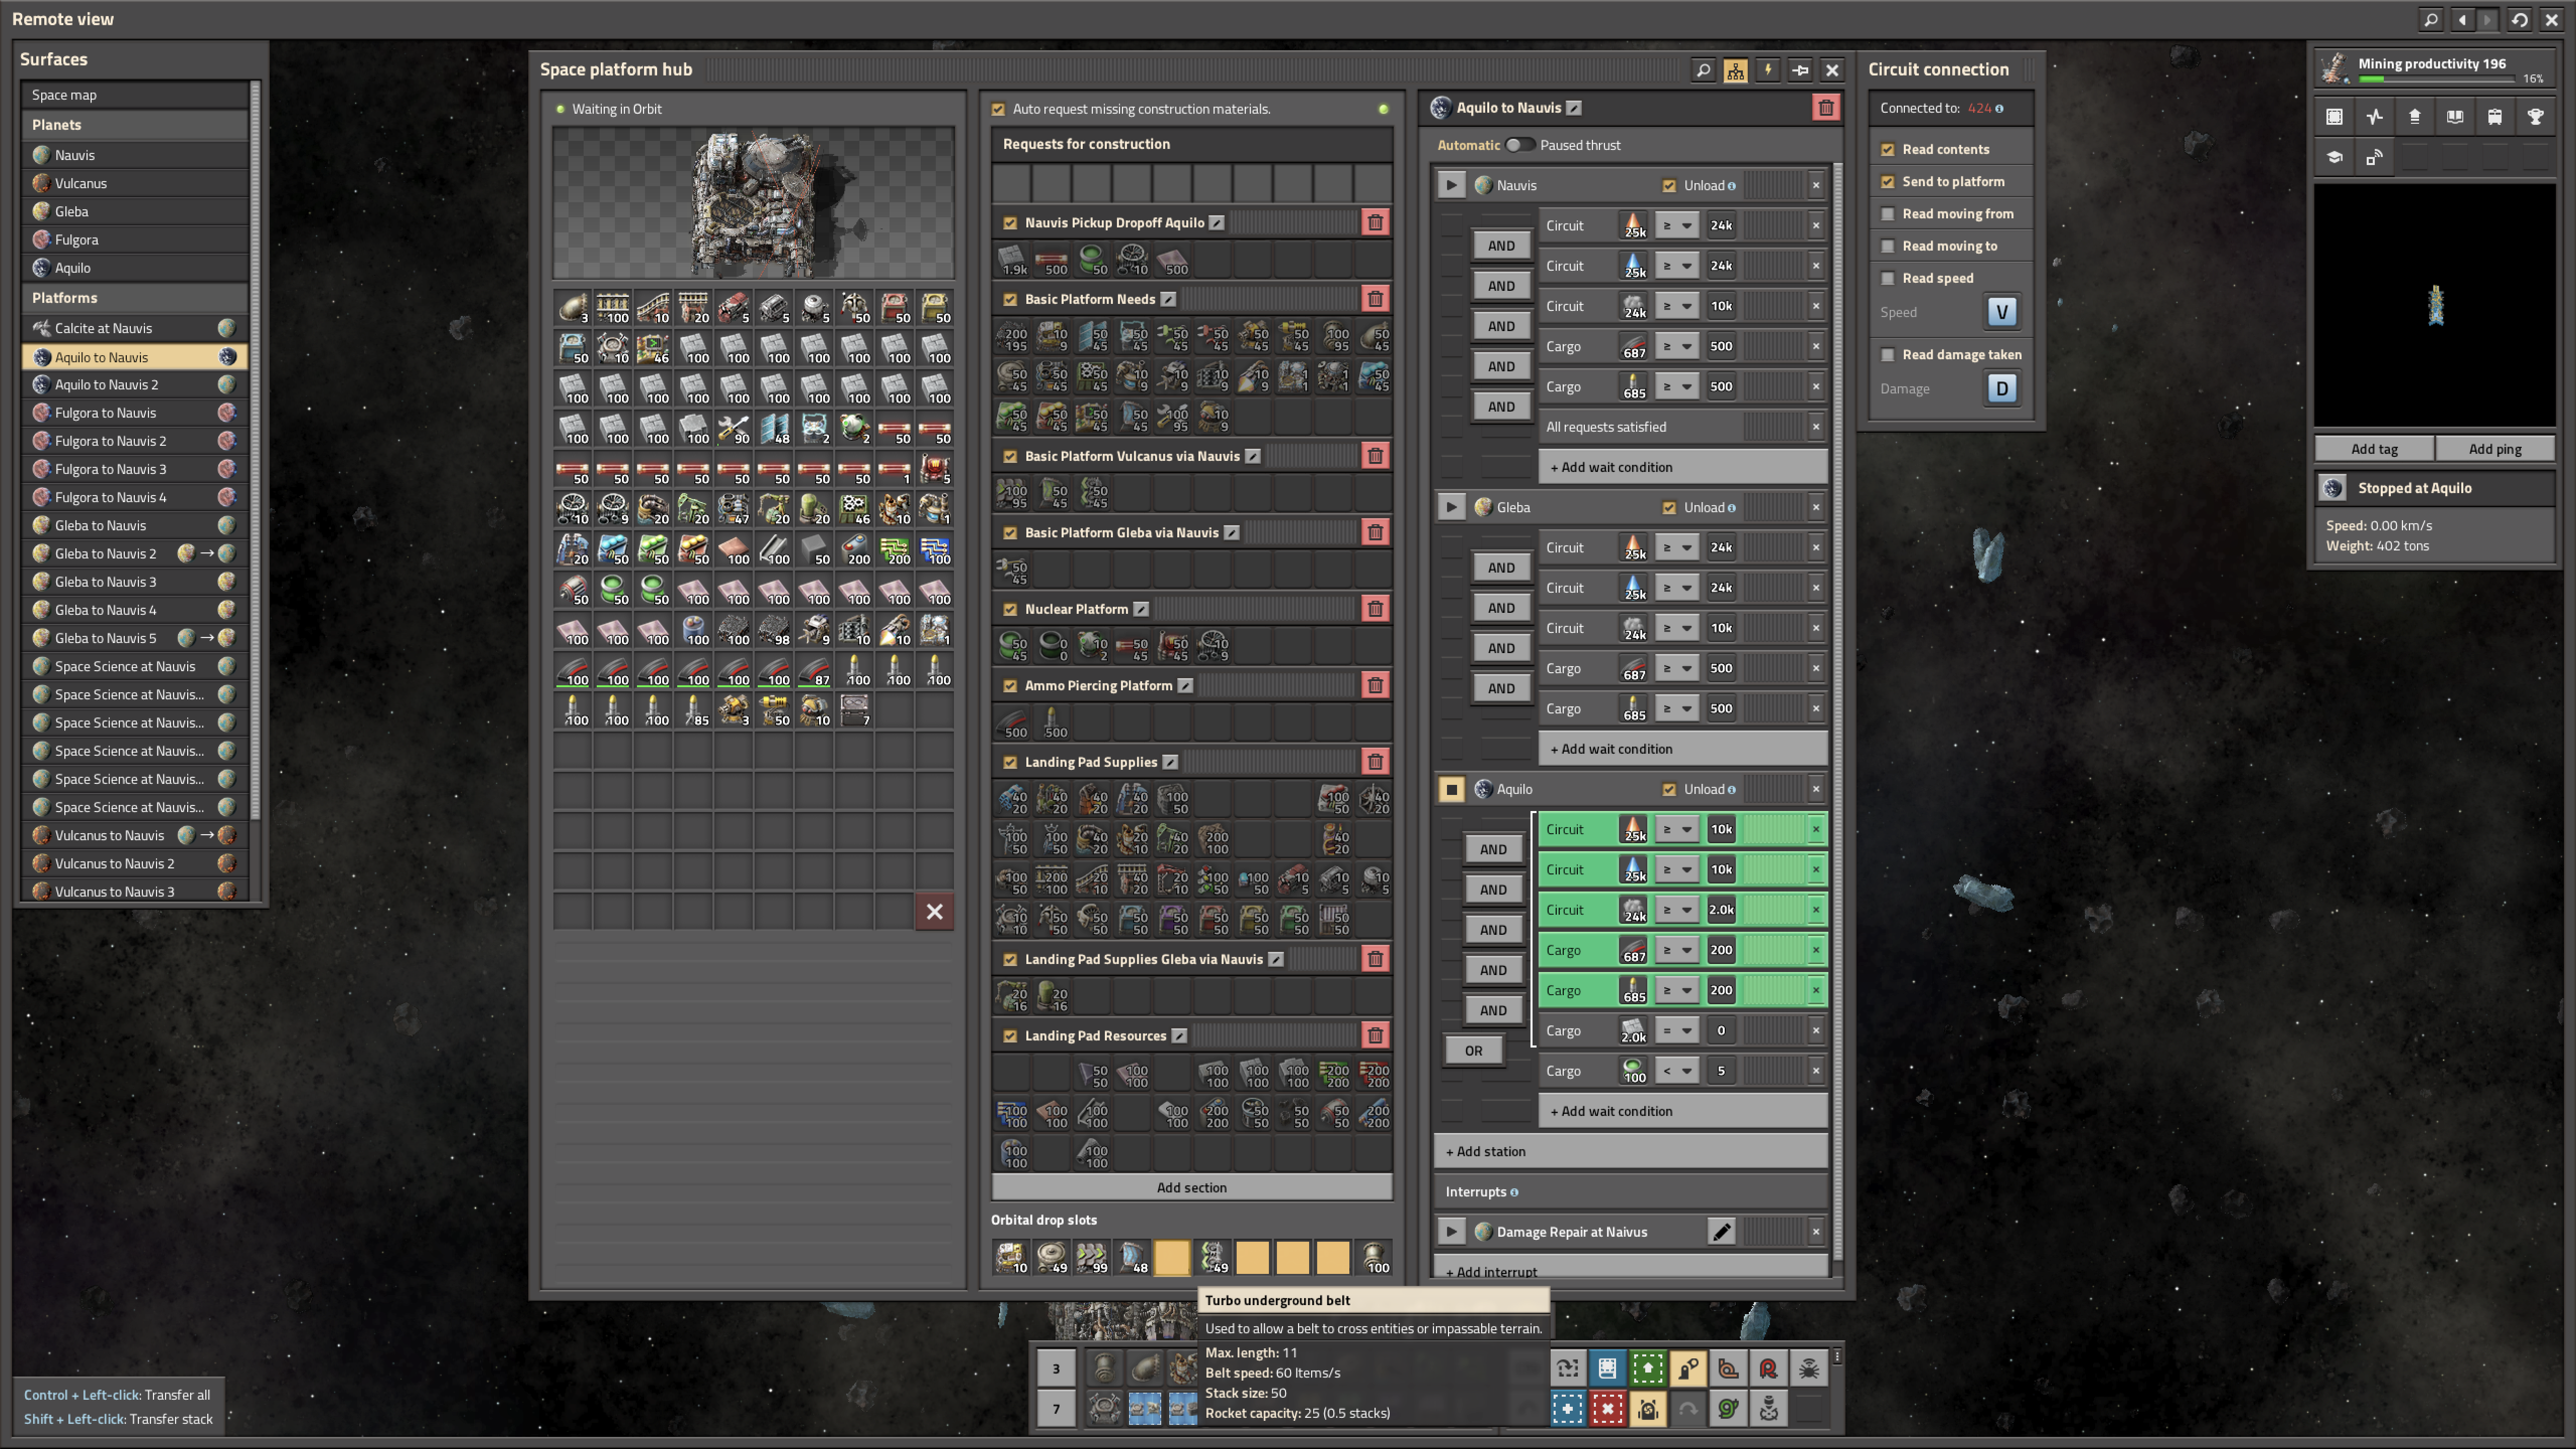Trigger Damage Repair at Naivus interrupt arrow
Screen dimensions: 2576x1449
[x=1451, y=1232]
